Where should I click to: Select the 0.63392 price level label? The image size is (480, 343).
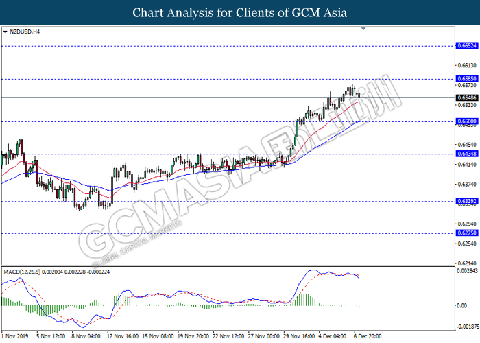[x=467, y=201]
